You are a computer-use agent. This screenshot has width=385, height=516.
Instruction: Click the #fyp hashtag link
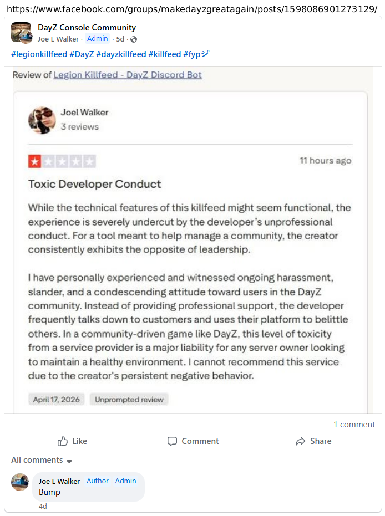(196, 54)
